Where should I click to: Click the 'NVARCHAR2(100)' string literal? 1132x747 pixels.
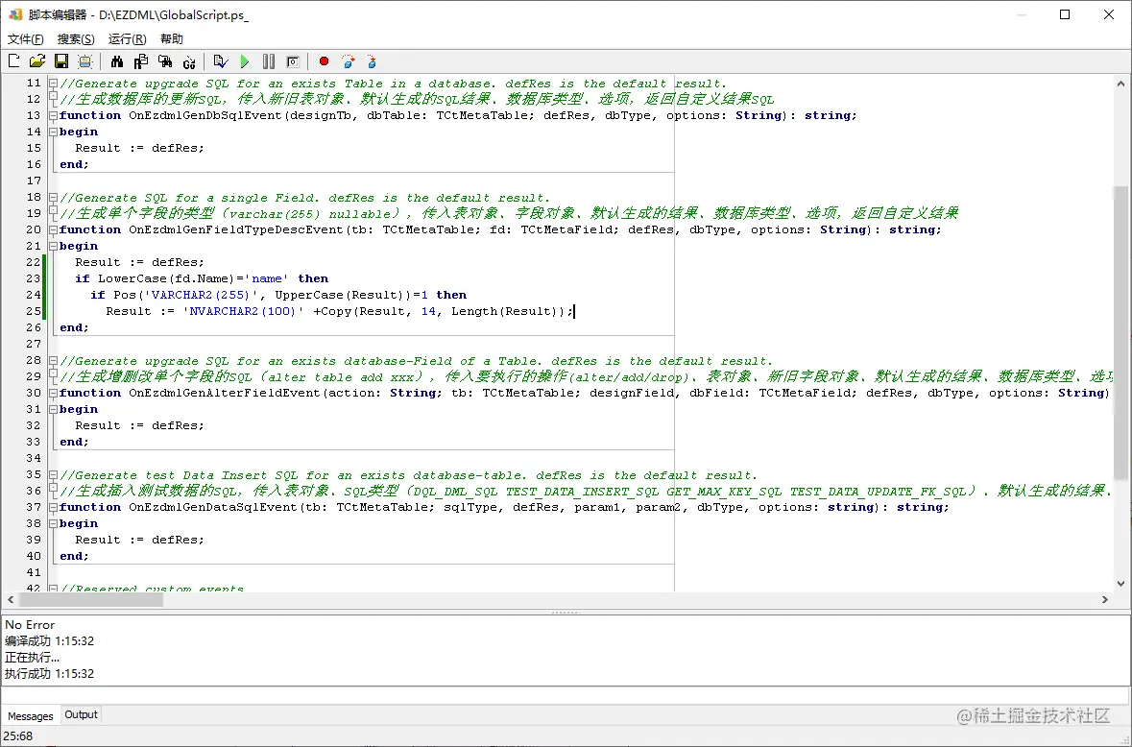pyautogui.click(x=243, y=311)
